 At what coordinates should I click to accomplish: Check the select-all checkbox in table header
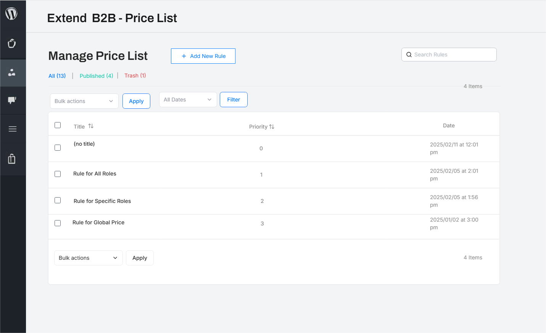tap(58, 125)
